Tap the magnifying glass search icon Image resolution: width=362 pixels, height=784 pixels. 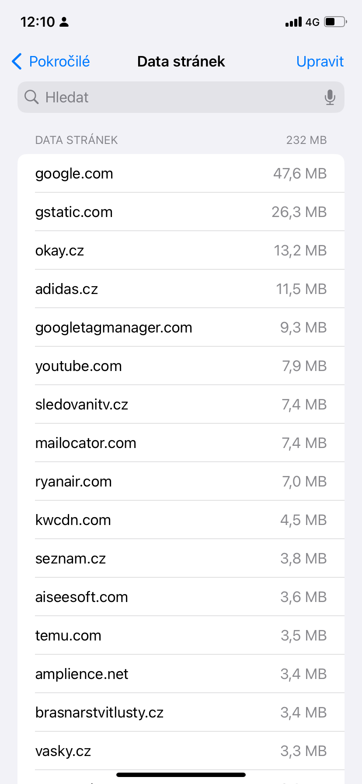[x=31, y=97]
